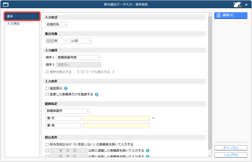Click the 入力順序 section header
The image size is (252, 162).
click(125, 50)
